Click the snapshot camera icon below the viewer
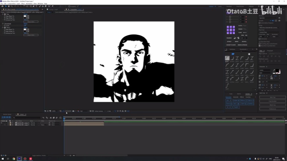This screenshot has height=161, width=287. tap(73, 111)
